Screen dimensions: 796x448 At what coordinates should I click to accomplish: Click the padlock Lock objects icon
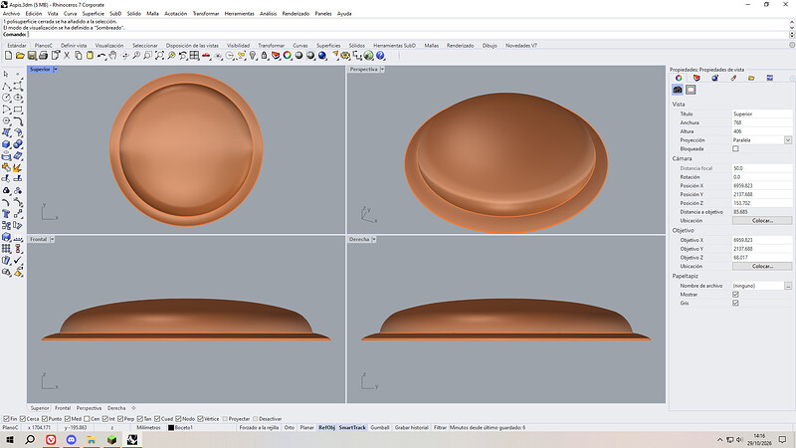coord(264,56)
